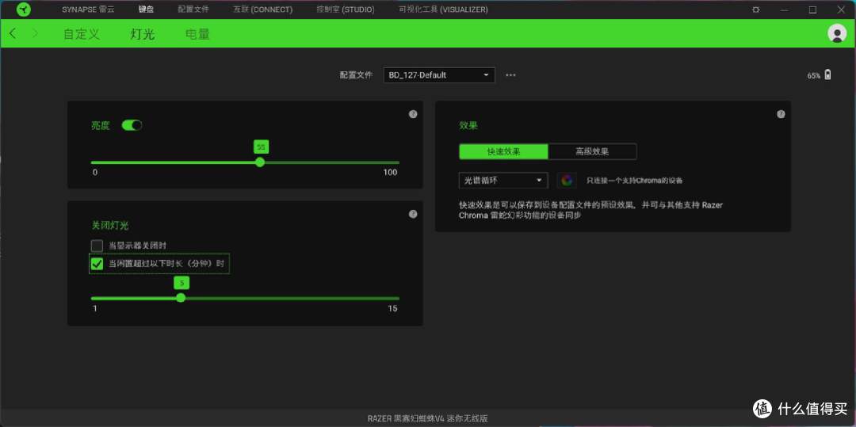Viewport: 856px width, 427px height.
Task: Open the user account avatar
Action: coord(837,33)
